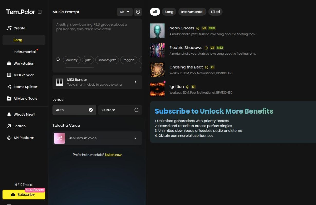
Task: Click the Switch now link for instrumentals
Action: [x=113, y=155]
